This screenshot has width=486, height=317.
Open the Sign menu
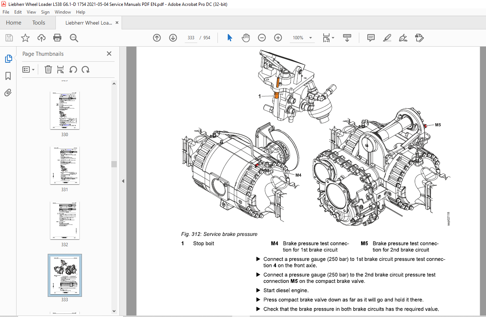pos(45,12)
